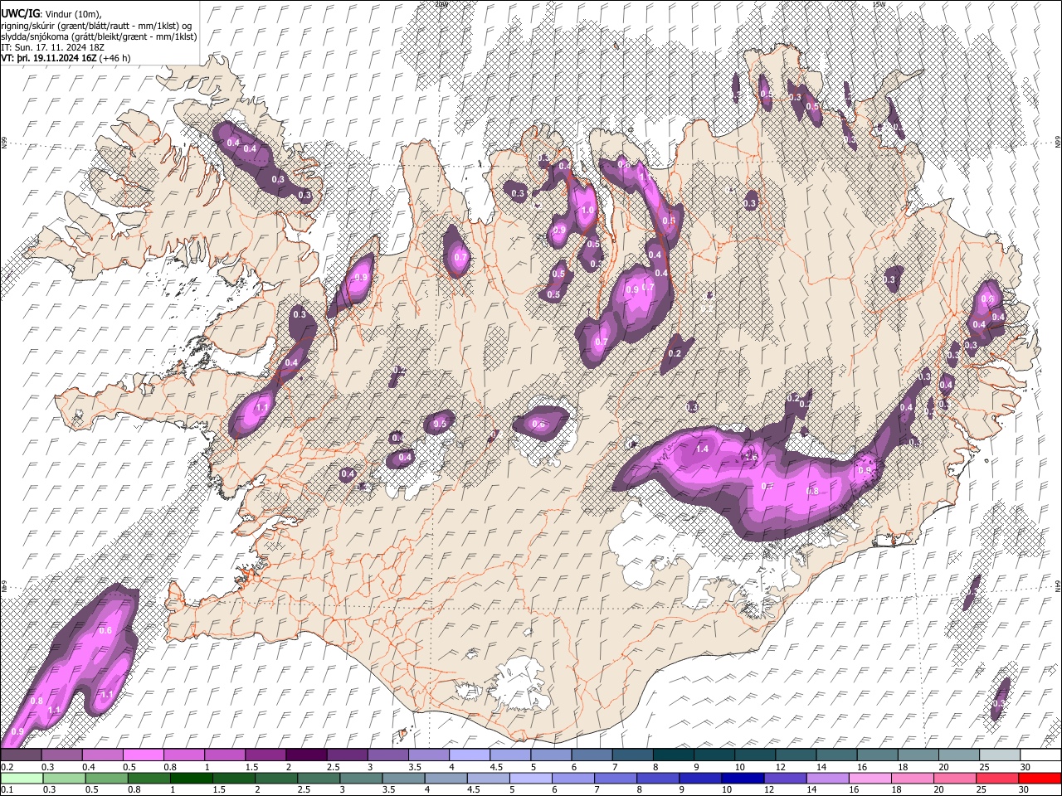
Task: Click the 25 label under the snow scale
Action: (x=985, y=767)
